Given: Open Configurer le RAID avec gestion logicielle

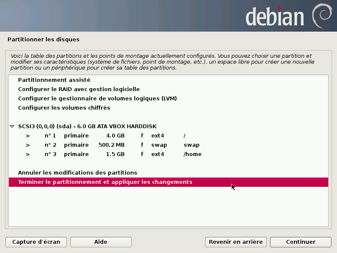Looking at the screenshot, I should tap(79, 89).
